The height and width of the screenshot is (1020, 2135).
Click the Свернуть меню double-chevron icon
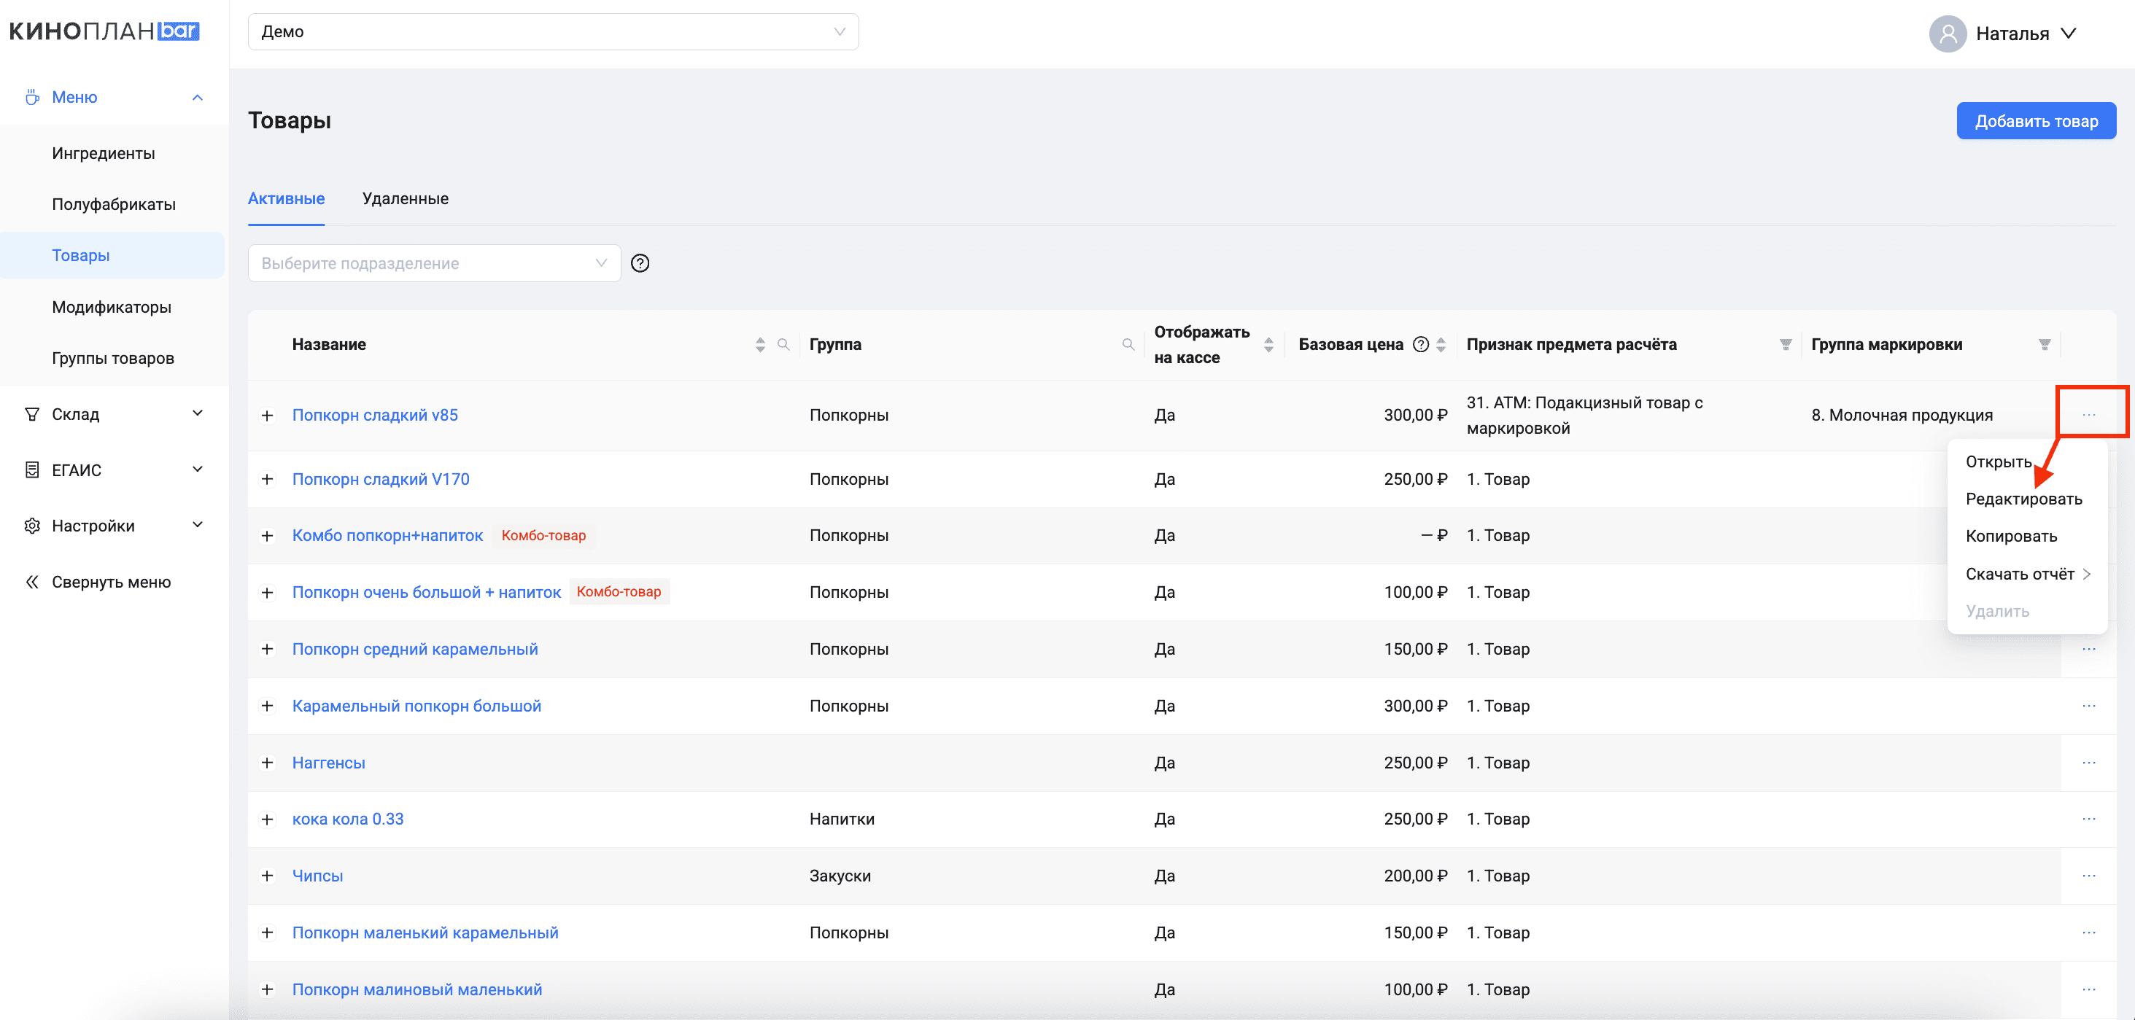click(31, 583)
